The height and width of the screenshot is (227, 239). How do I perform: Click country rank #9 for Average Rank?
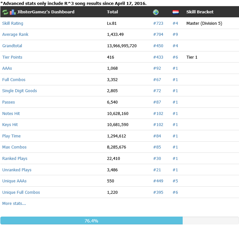click(x=175, y=35)
